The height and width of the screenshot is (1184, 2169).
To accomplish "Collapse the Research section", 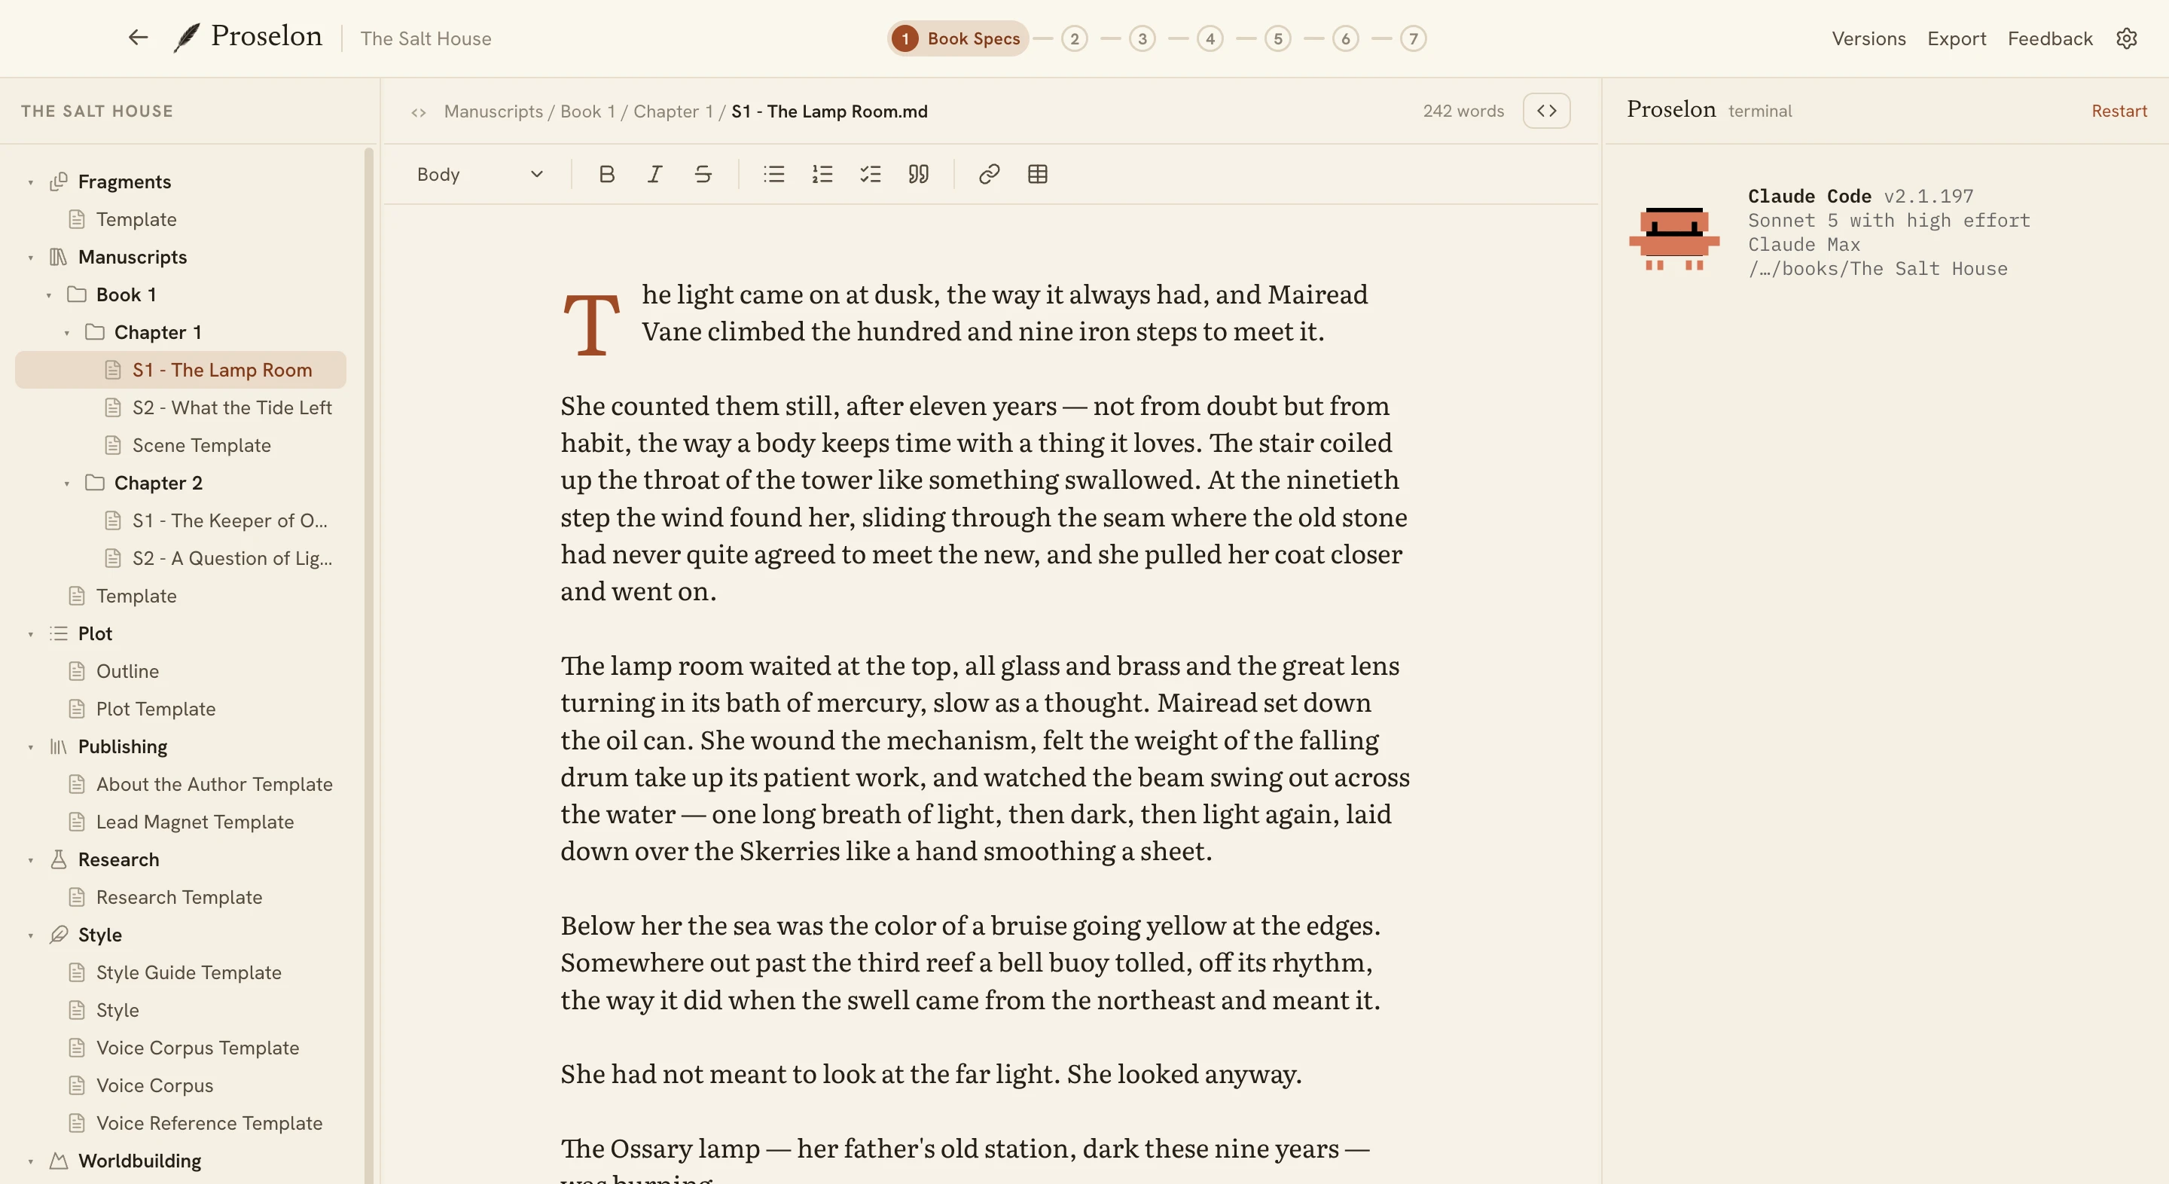I will pyautogui.click(x=30, y=861).
